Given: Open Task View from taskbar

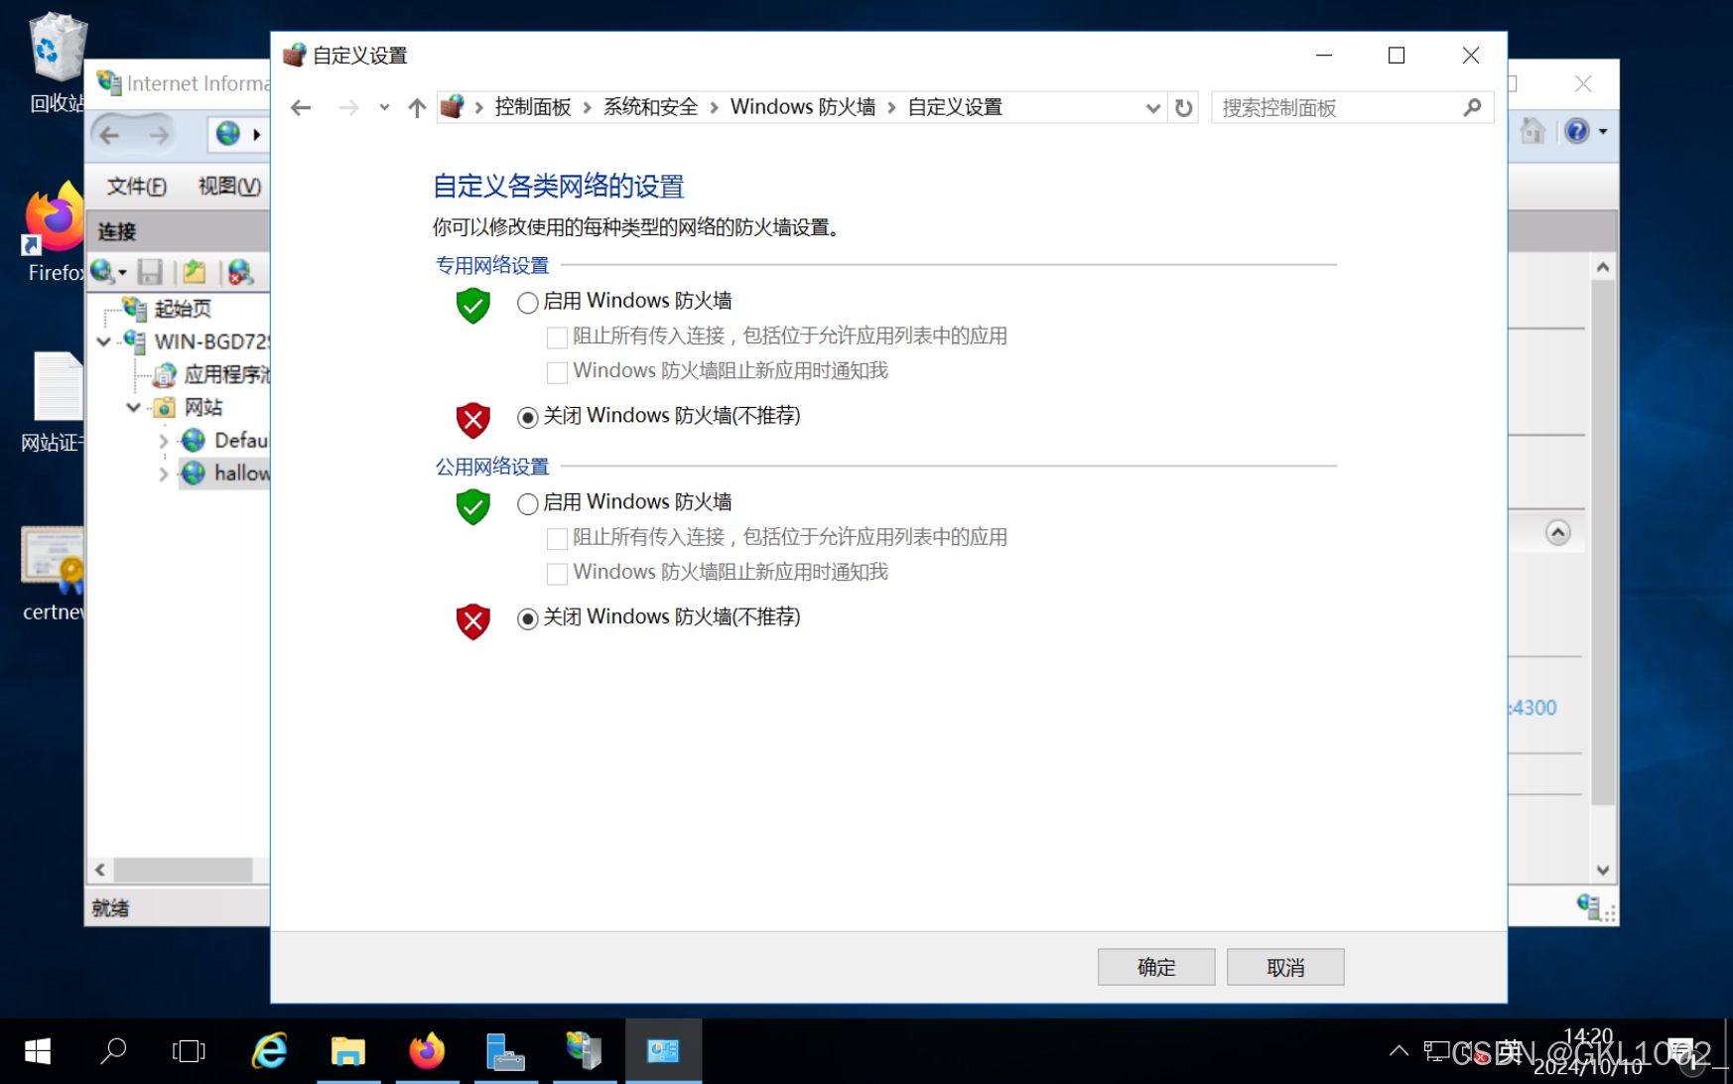Looking at the screenshot, I should click(189, 1051).
